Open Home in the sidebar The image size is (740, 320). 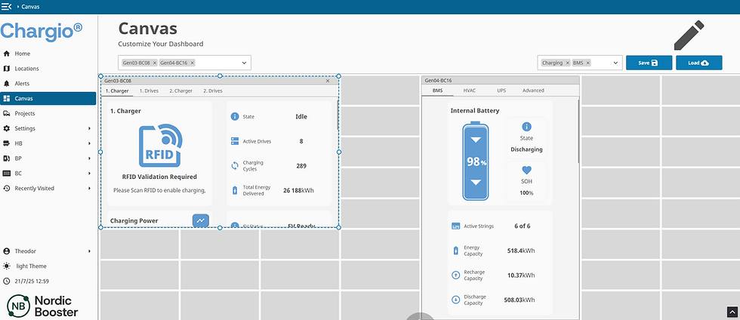pyautogui.click(x=48, y=54)
